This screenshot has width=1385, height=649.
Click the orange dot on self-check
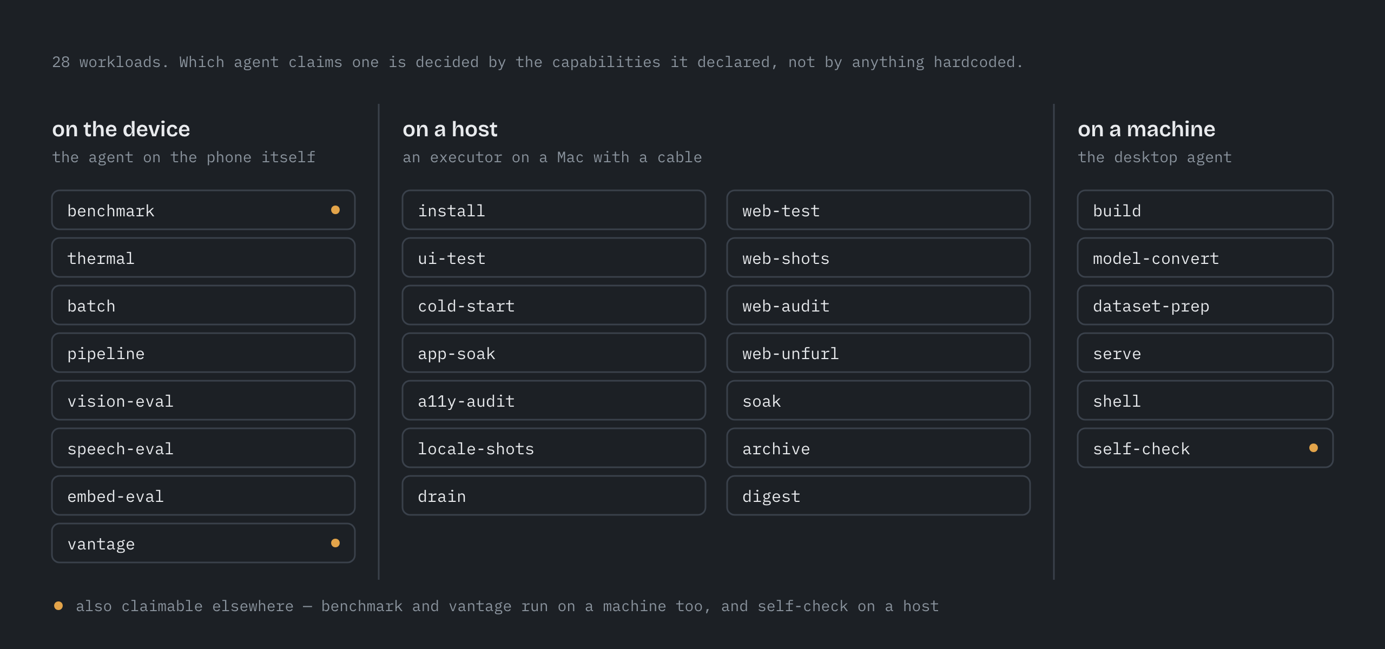(1314, 448)
